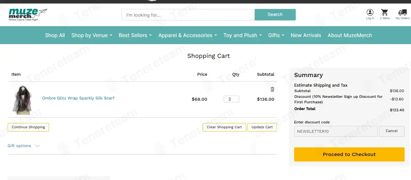Expand the Toy and Plush dropdown

coord(243,35)
